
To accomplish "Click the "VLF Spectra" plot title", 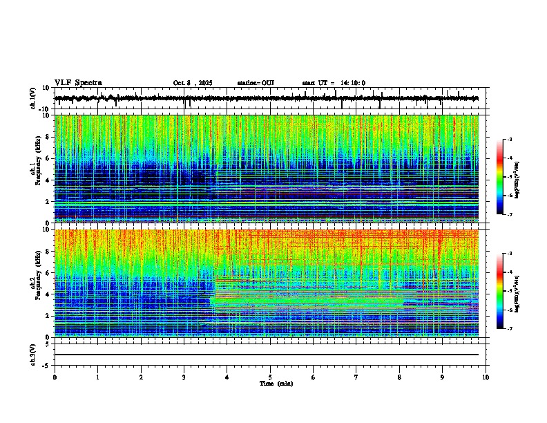I will (x=78, y=82).
